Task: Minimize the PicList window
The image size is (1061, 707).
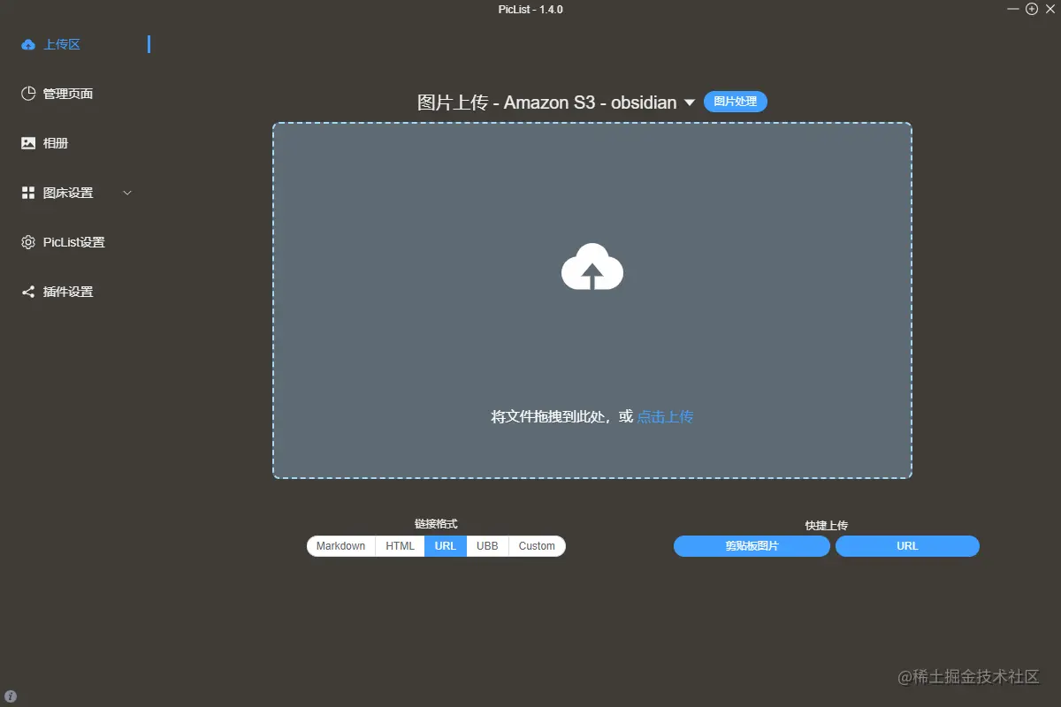Action: (1013, 9)
